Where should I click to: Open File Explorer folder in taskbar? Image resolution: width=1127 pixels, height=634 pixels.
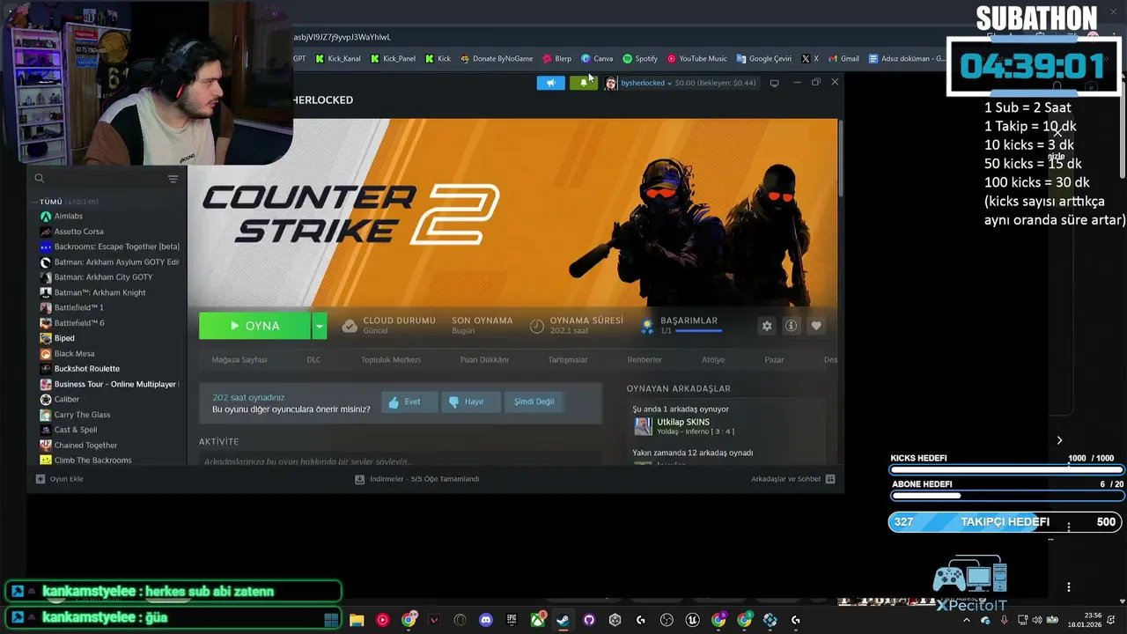click(357, 620)
